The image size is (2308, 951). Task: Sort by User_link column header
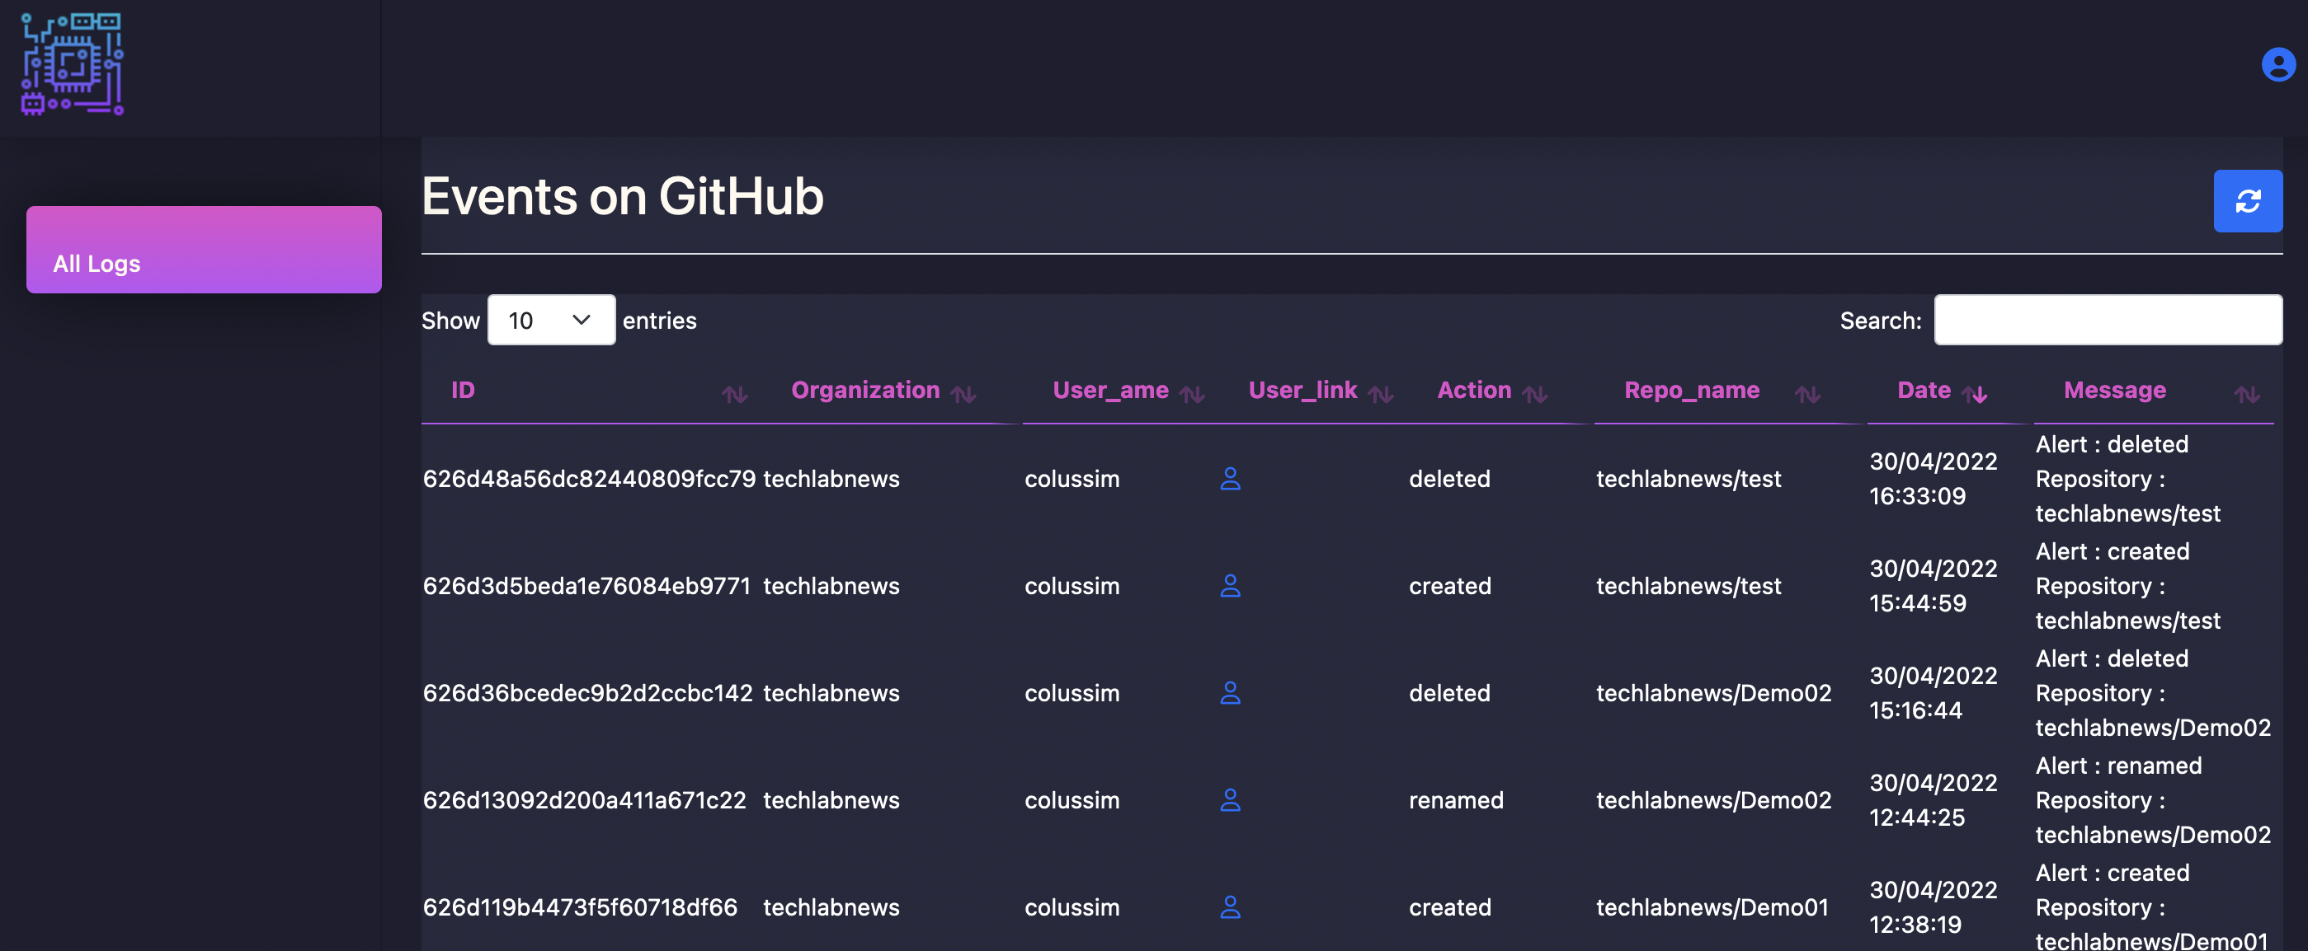1302,391
